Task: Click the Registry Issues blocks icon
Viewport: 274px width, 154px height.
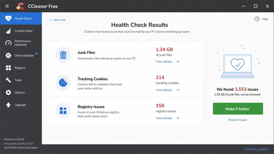Action: (63, 111)
